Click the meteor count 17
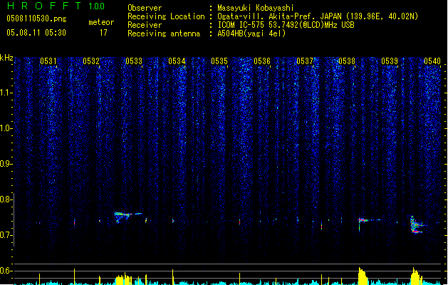Viewport: 448px width, 285px height. click(x=103, y=33)
